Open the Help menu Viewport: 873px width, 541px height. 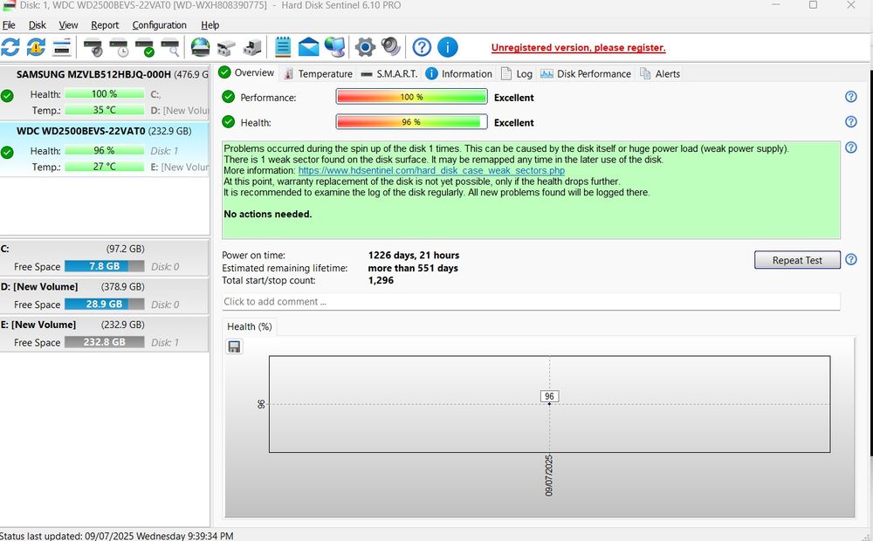[x=210, y=25]
